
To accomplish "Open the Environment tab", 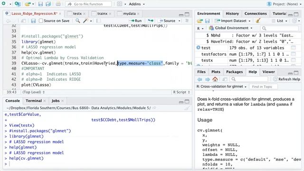I will 209,14.
